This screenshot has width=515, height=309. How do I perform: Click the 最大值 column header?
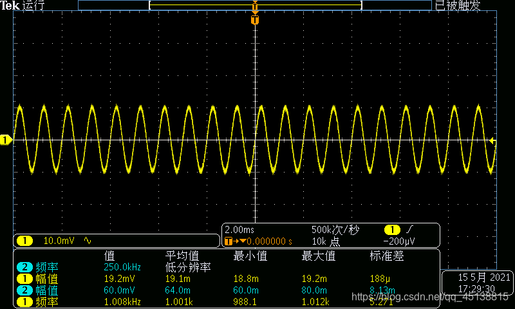click(319, 256)
